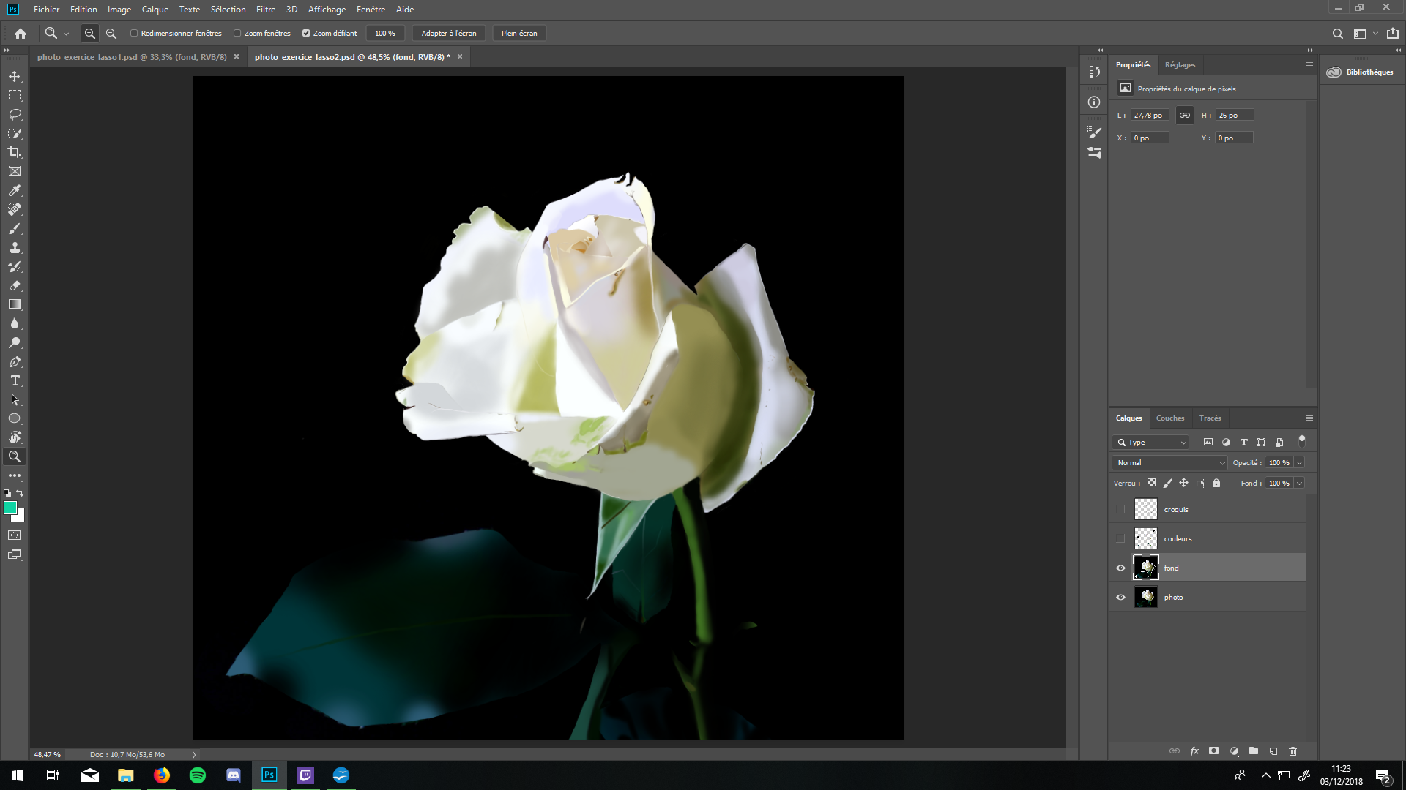Show the croquis layer
Screen dimensions: 1406x790
pos(1120,510)
